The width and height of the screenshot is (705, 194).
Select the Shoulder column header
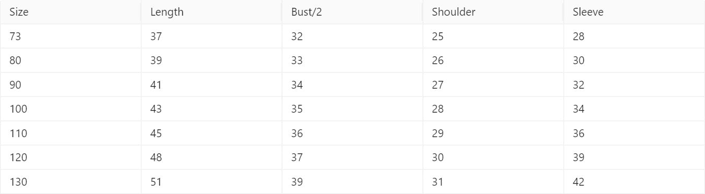493,12
